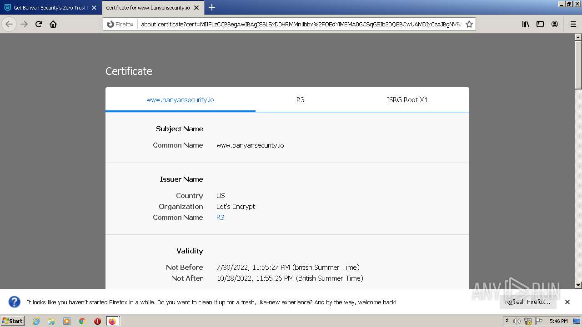Open the Action Center flag icon
Screen dimensions: 582x327
point(539,321)
